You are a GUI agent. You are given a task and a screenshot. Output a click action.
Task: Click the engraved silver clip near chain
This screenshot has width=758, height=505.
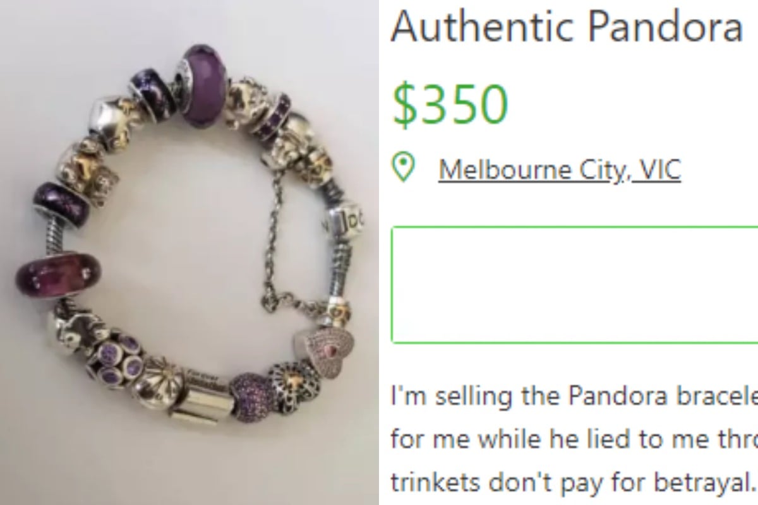pyautogui.click(x=342, y=222)
